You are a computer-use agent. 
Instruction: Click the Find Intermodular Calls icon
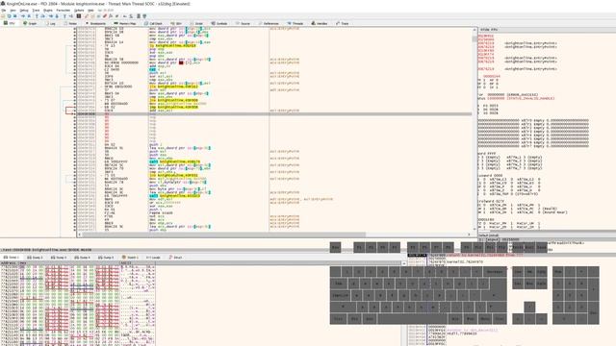[131, 16]
